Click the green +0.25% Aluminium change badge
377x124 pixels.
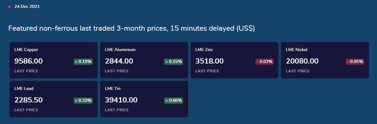[174, 61]
